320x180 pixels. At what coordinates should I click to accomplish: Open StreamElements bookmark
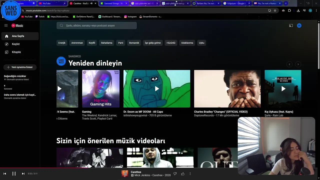click(150, 16)
